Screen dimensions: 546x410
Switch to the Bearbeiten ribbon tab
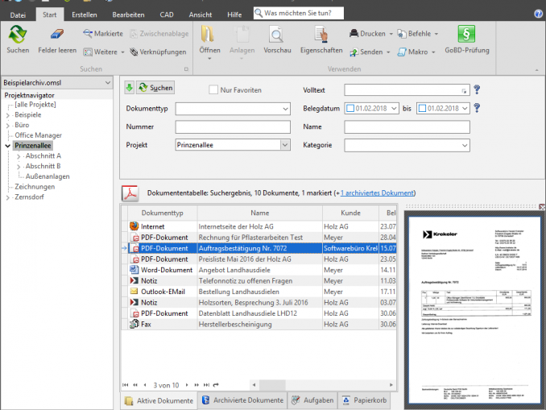[128, 14]
